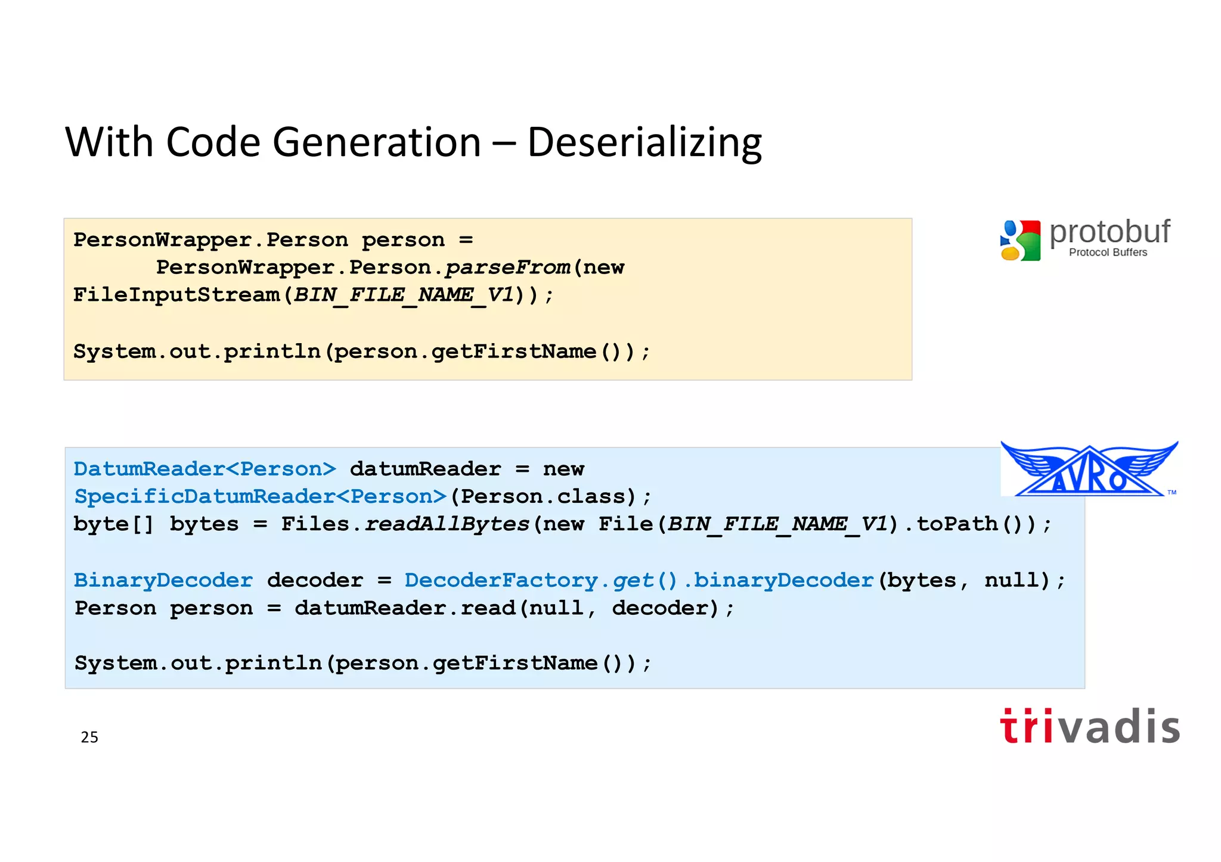Click 'SpecificDatumReader<Person>(Person.class);' line

pyautogui.click(x=362, y=497)
